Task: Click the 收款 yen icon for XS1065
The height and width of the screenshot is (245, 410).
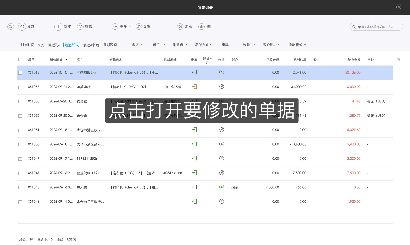Action: (222, 72)
